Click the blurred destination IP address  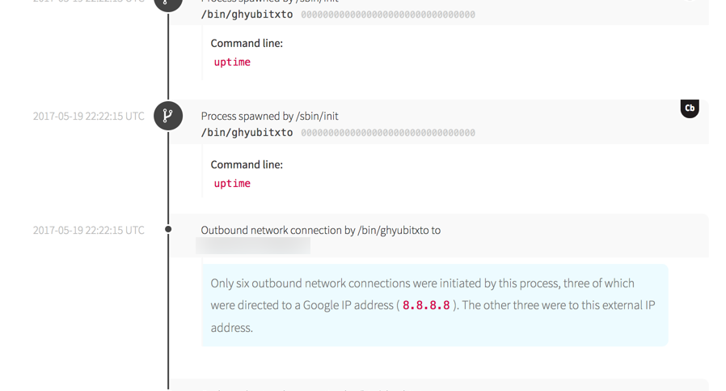click(253, 246)
